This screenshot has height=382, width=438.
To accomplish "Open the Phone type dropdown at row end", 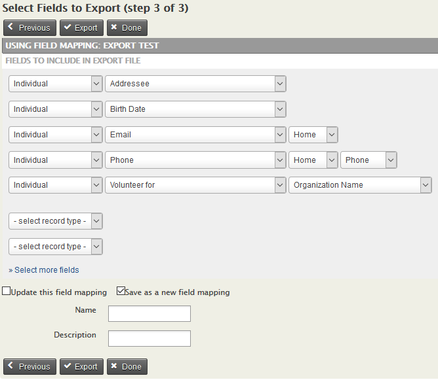I will (369, 160).
